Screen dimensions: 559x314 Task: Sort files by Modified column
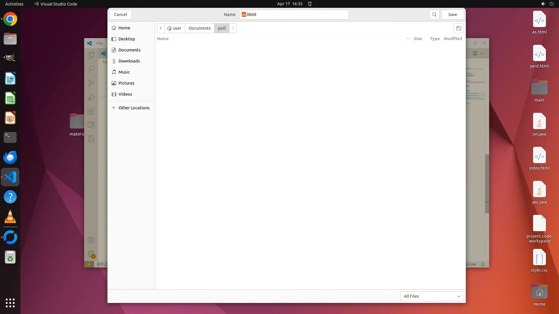coord(452,39)
